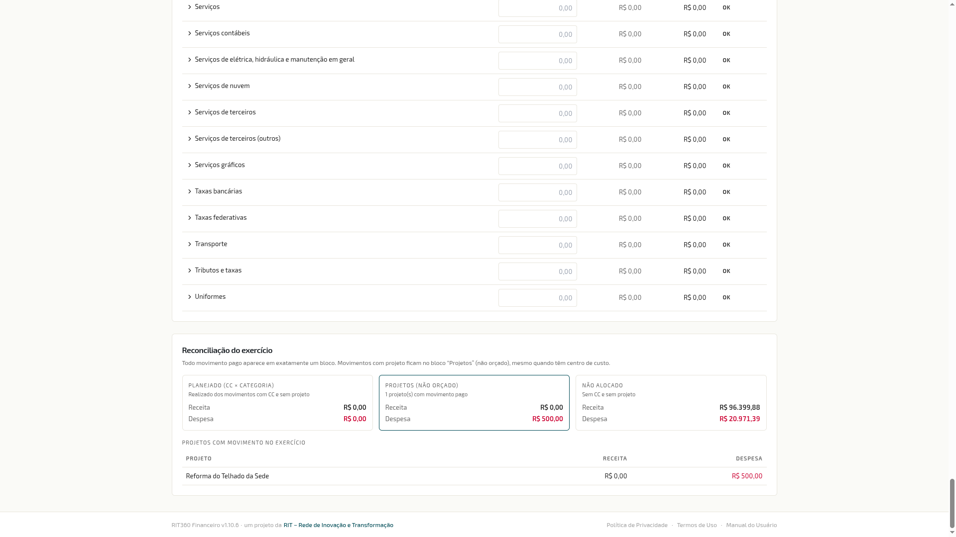Open Política de Privacidade link

637,525
